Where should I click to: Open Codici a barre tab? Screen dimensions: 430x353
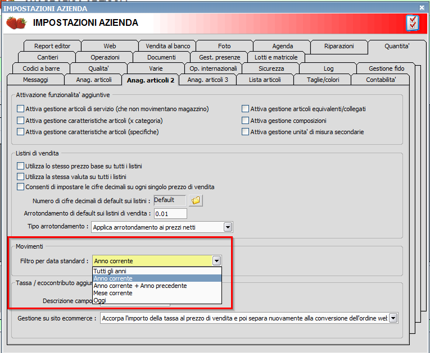point(41,68)
